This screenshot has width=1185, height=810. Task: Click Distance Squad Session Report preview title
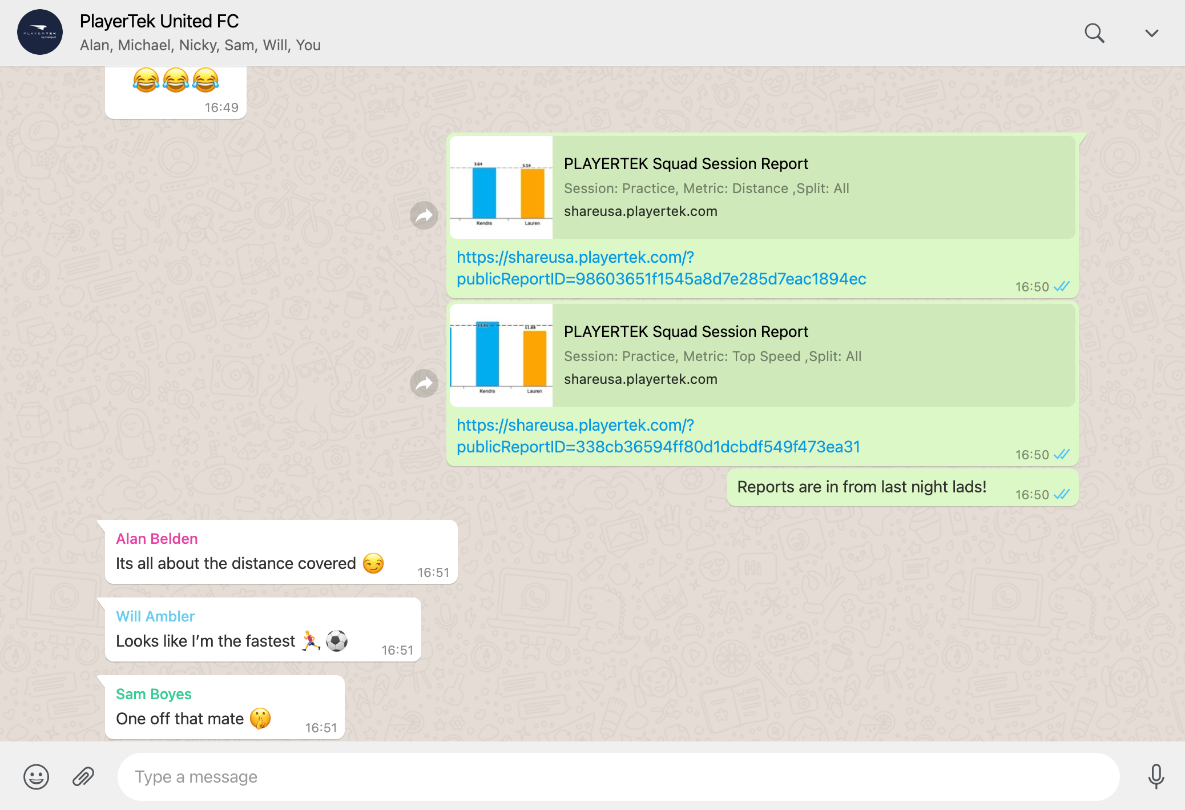686,164
